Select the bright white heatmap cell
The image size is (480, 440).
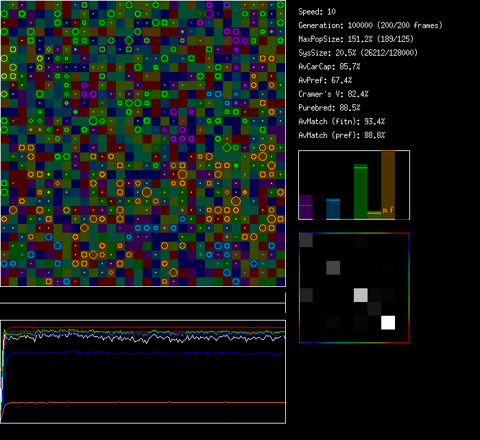tap(388, 323)
